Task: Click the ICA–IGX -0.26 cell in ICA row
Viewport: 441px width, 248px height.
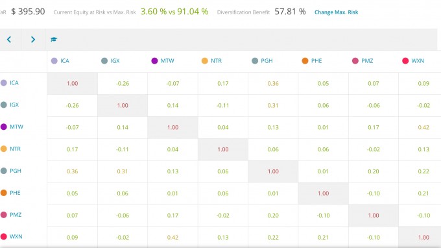Action: point(123,84)
